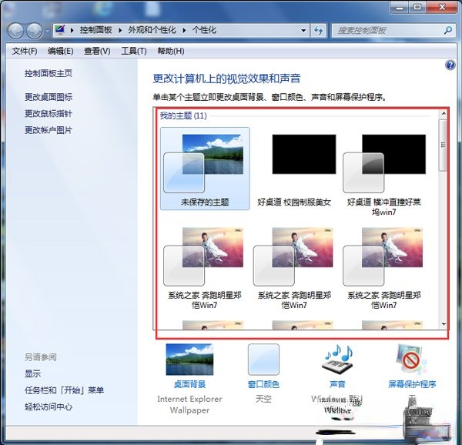Expand arrow before 个性化 breadcrumb
This screenshot has width=462, height=445.
[184, 30]
